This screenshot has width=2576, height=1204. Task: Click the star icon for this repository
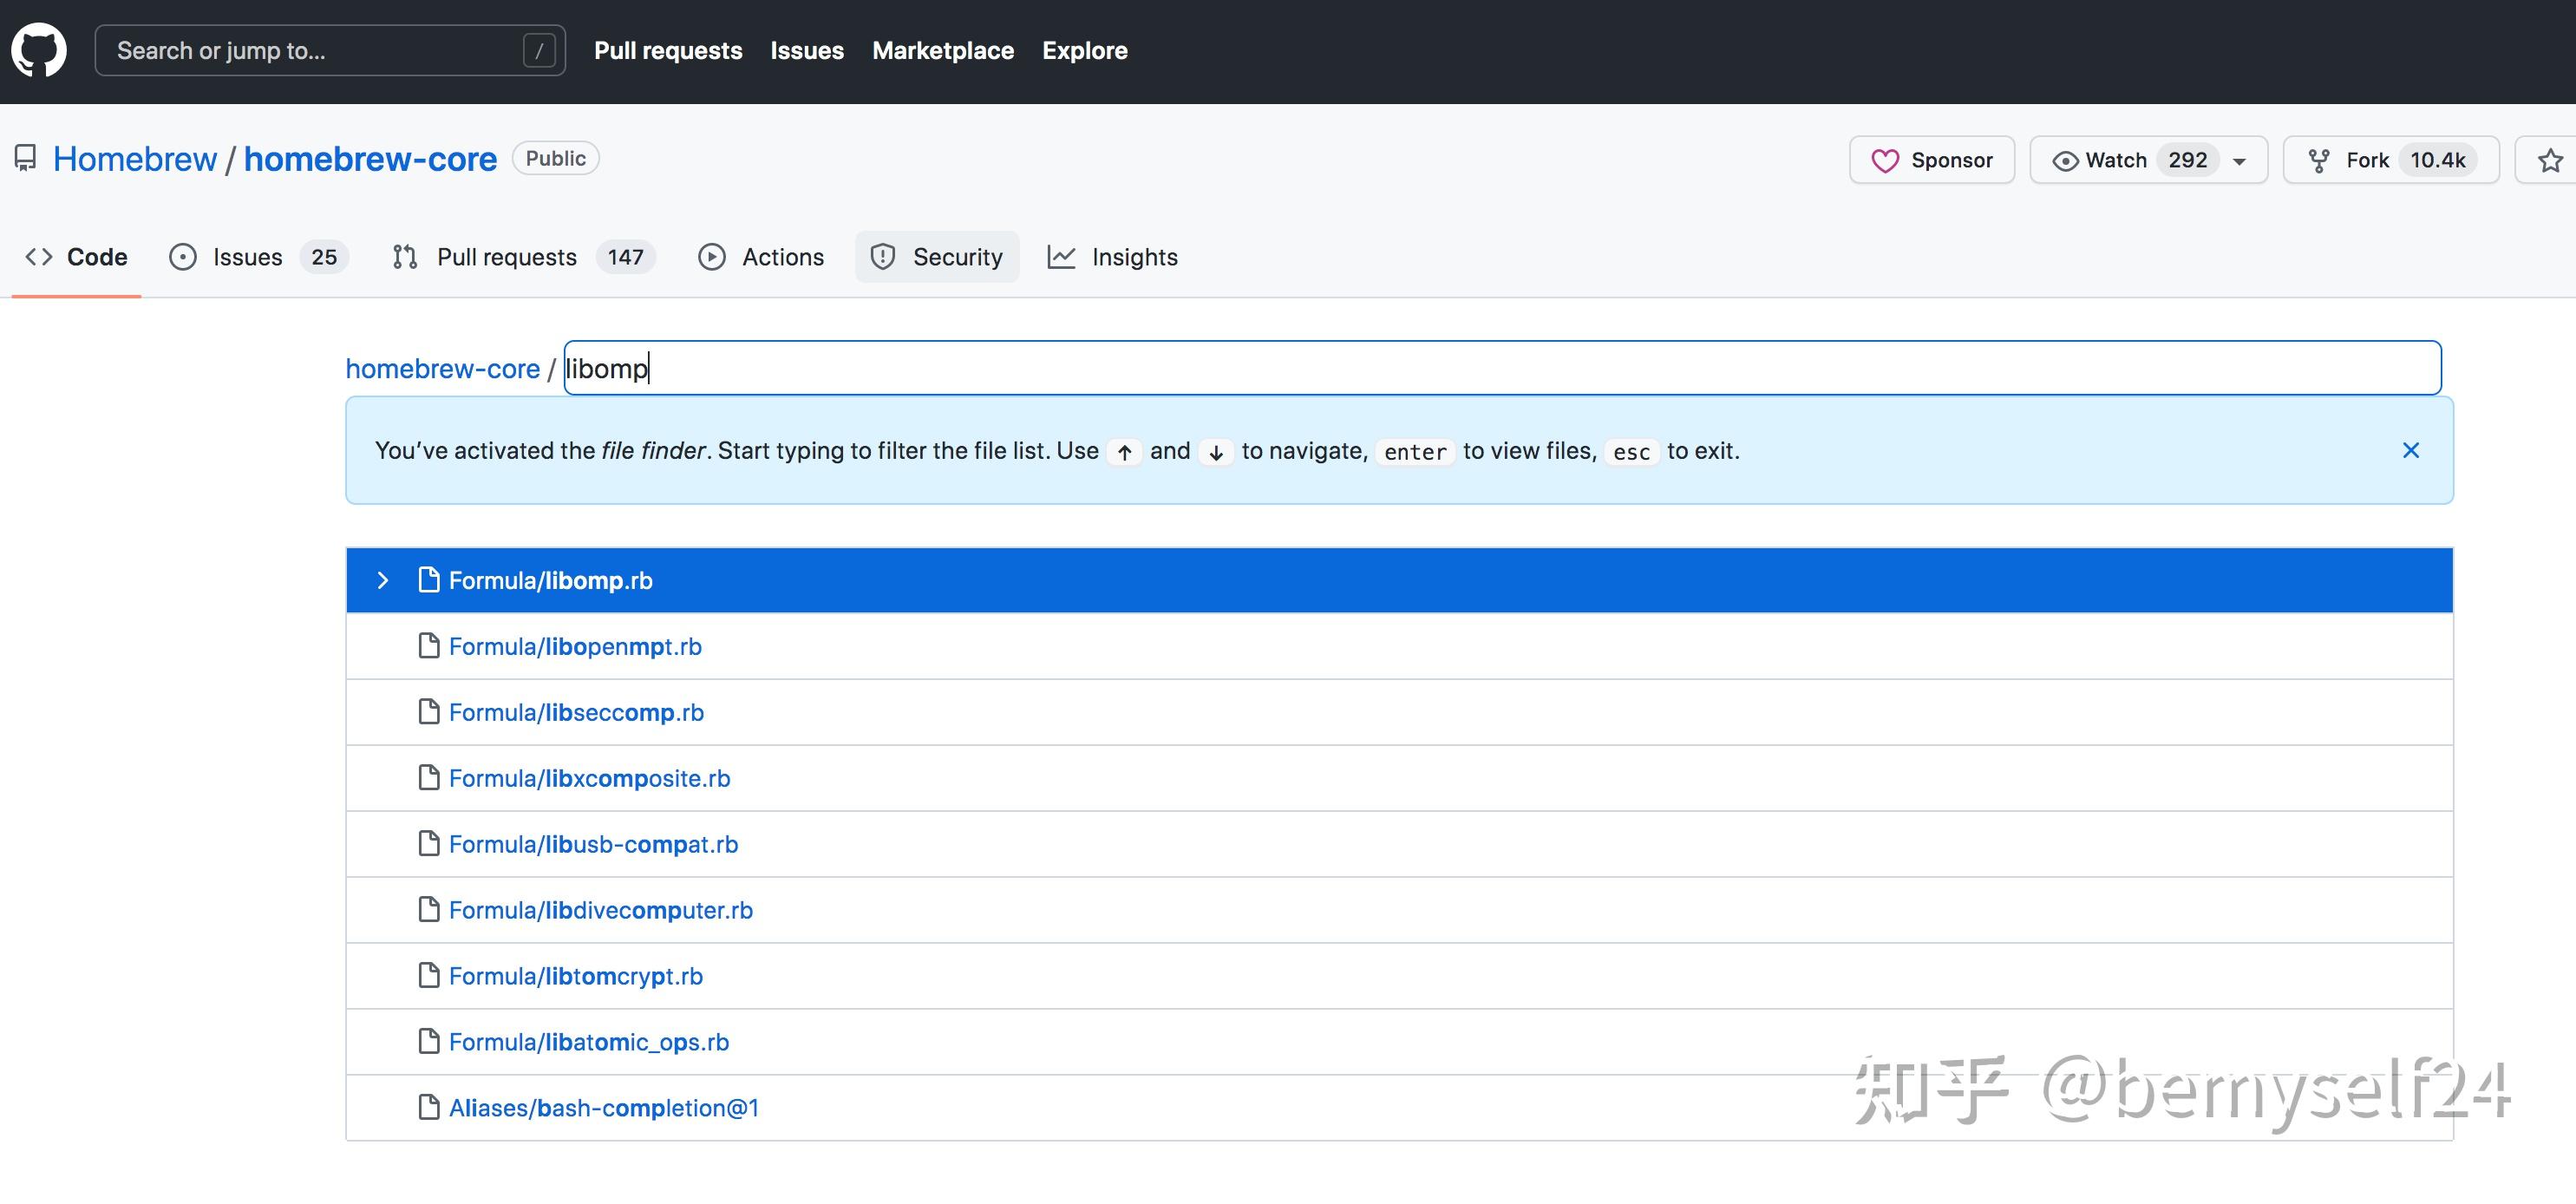coord(2550,160)
